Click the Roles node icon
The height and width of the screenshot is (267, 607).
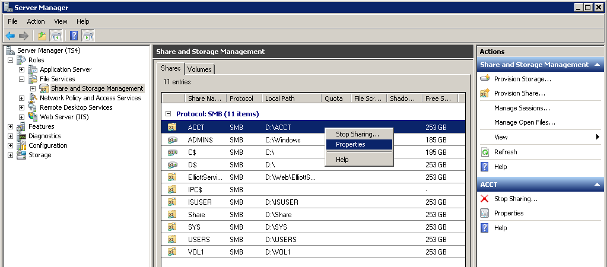point(22,60)
